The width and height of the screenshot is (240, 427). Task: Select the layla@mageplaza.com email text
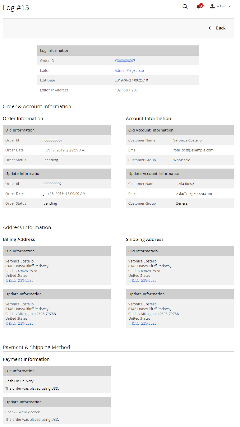[x=194, y=194]
